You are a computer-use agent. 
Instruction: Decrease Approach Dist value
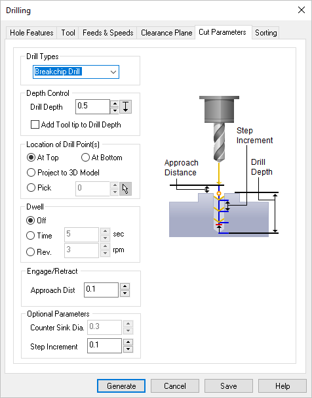click(125, 294)
